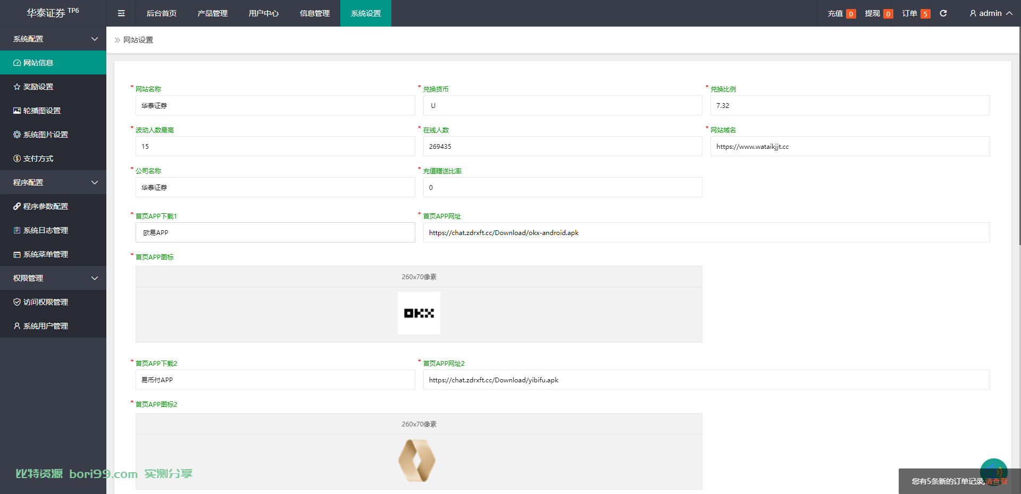Click the round sound notification icon
The height and width of the screenshot is (494, 1021).
tap(993, 472)
